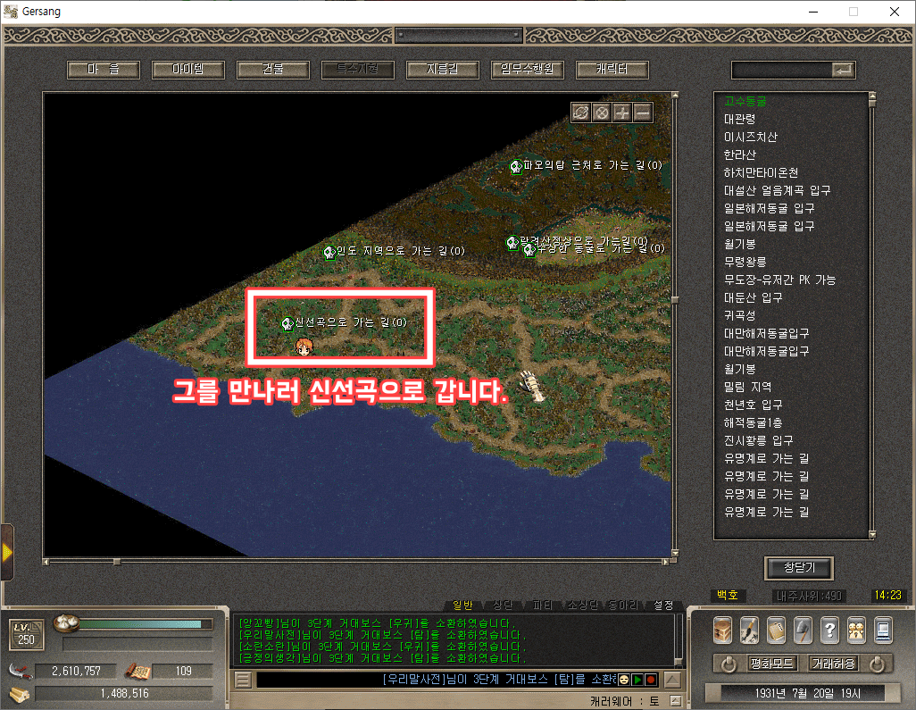Click map horizontal scrollbar left arrow
The height and width of the screenshot is (710, 916).
[x=46, y=562]
